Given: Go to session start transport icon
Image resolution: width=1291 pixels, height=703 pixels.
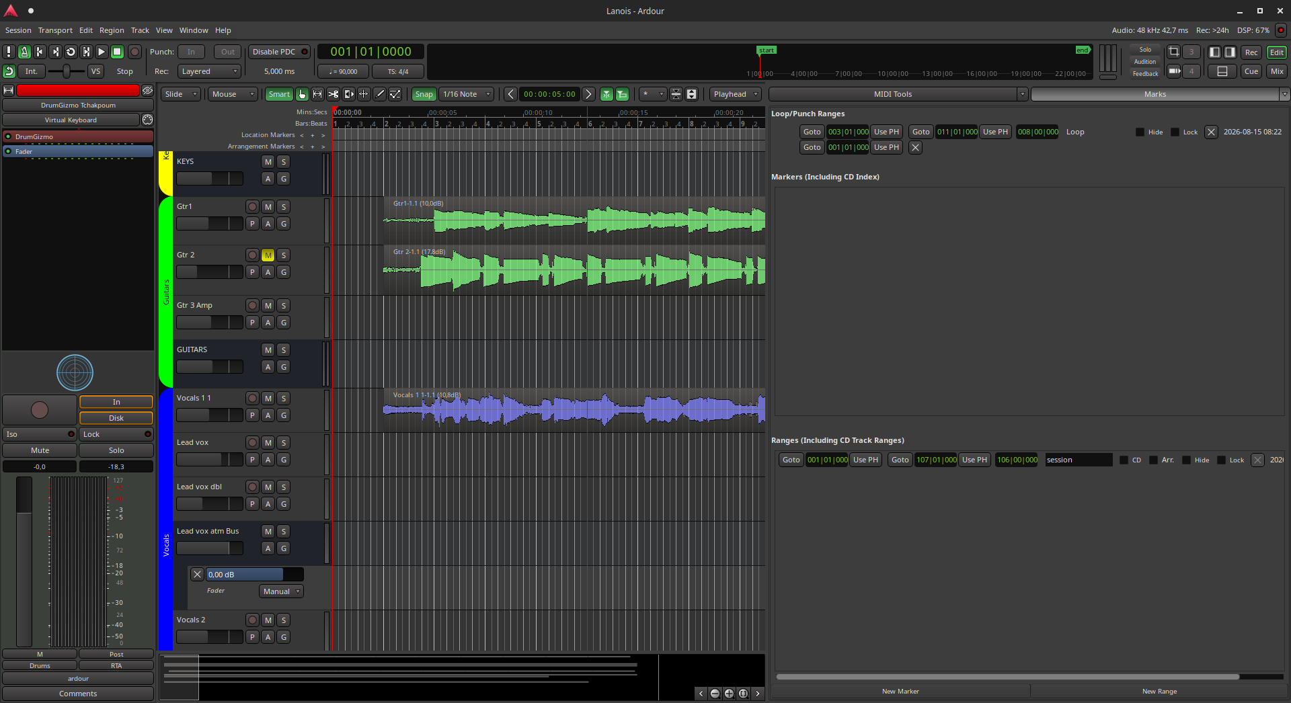Looking at the screenshot, I should click(x=40, y=52).
